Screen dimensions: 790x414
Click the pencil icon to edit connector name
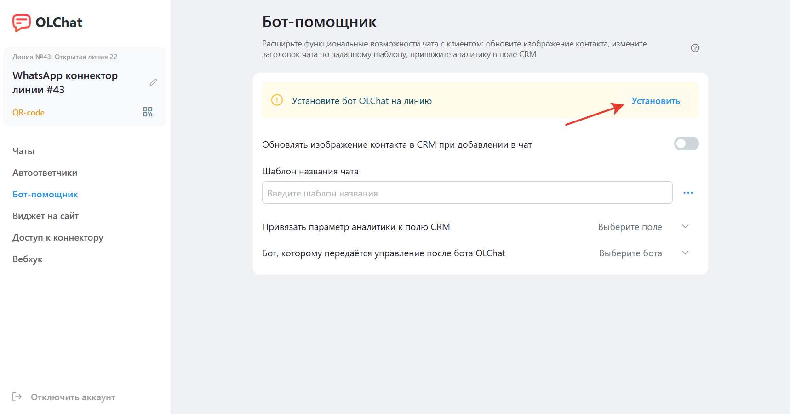point(153,82)
